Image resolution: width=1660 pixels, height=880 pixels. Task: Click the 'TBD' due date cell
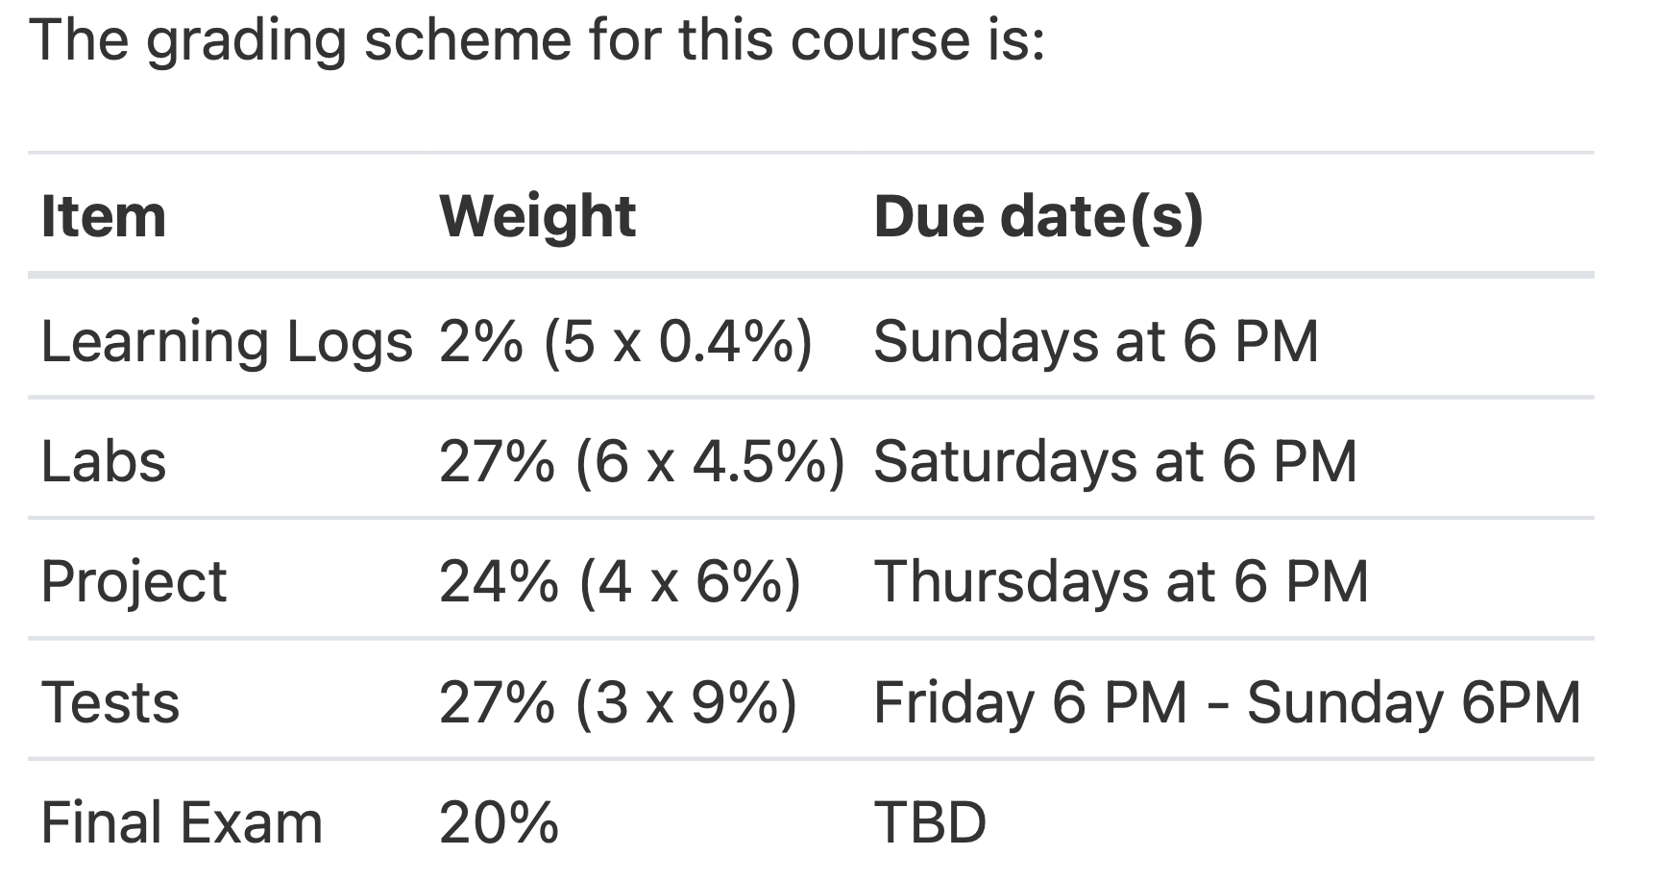[x=930, y=823]
